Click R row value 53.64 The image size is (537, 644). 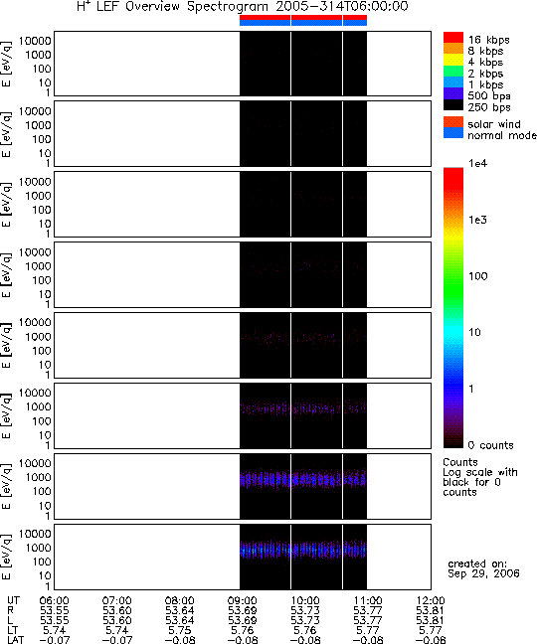tap(180, 611)
